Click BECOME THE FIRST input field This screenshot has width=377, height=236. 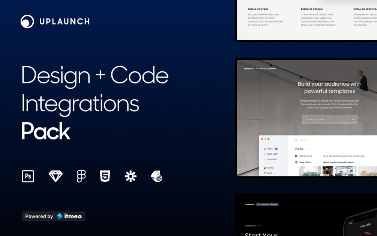(330, 120)
